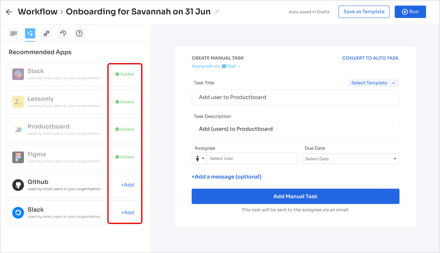
Task: Click the Save as Template button
Action: (x=364, y=12)
